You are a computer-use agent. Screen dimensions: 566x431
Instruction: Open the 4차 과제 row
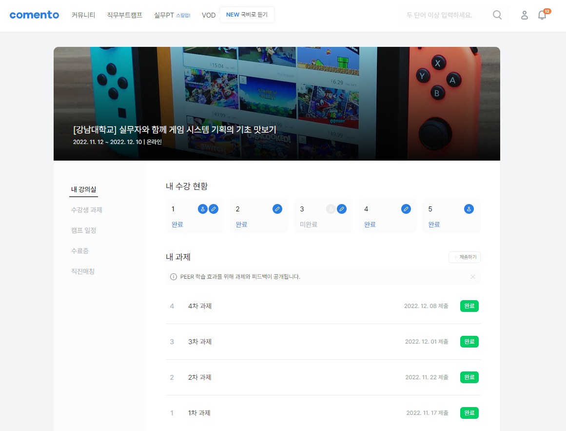coord(323,306)
